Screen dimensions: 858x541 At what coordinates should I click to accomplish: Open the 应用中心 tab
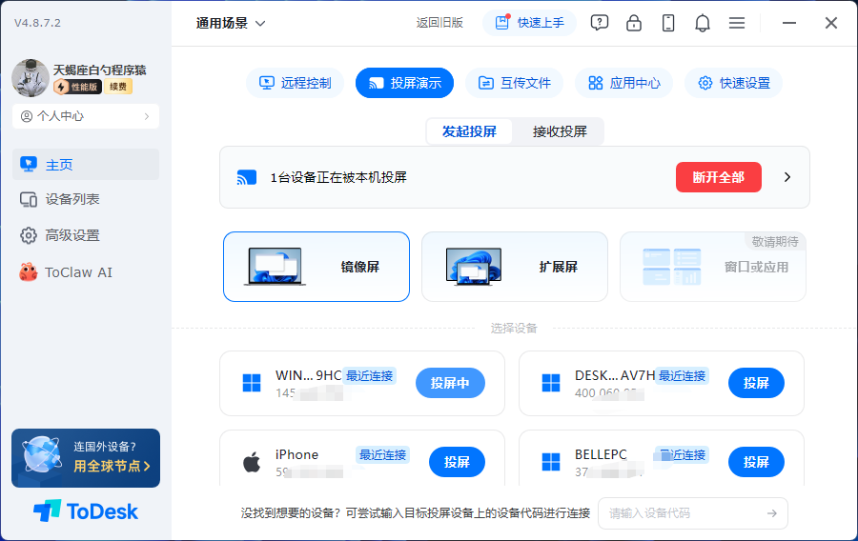coord(623,83)
